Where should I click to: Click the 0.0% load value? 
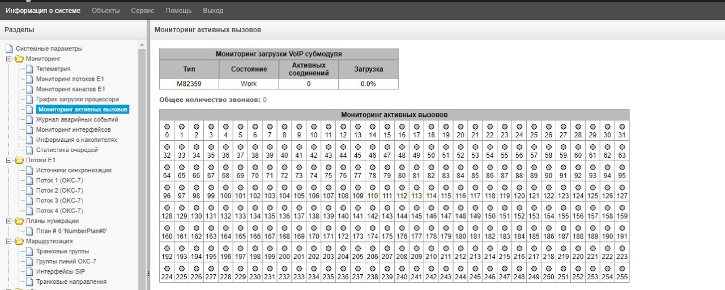pyautogui.click(x=368, y=84)
